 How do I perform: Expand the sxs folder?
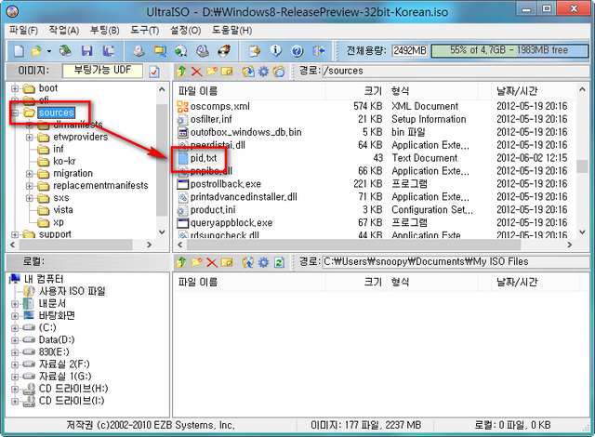coord(29,198)
